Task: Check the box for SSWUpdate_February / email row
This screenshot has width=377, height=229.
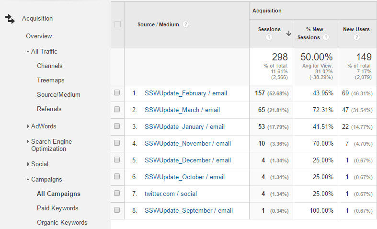Action: 117,93
